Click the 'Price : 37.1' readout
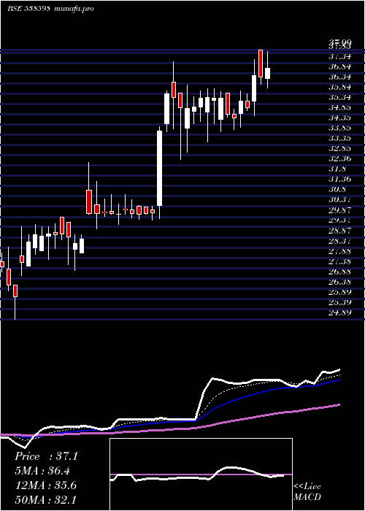Screen dimensions: 365x511 (46, 456)
